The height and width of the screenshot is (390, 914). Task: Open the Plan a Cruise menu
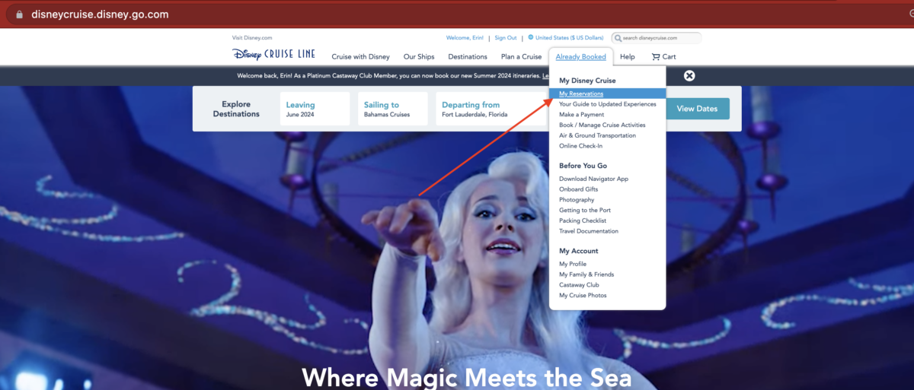pyautogui.click(x=521, y=57)
